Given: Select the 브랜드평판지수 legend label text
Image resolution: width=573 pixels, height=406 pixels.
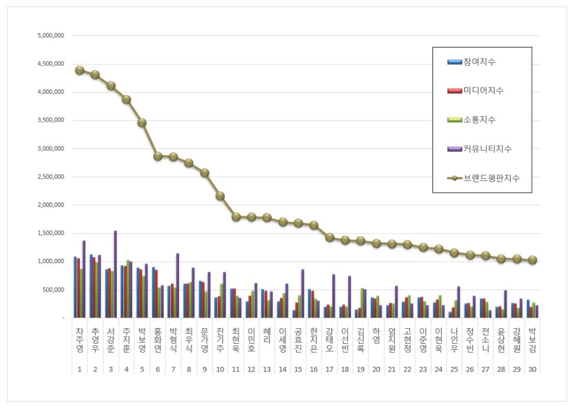Looking at the screenshot, I should [x=493, y=177].
